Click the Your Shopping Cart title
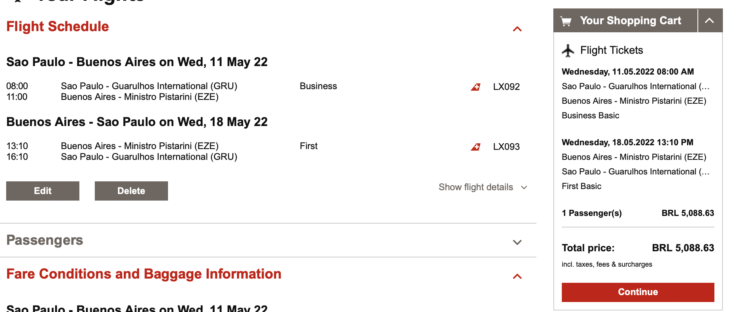The width and height of the screenshot is (746, 312). click(630, 21)
